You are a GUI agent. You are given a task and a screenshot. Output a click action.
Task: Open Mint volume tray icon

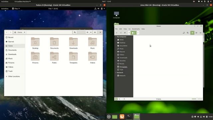(x=204, y=117)
